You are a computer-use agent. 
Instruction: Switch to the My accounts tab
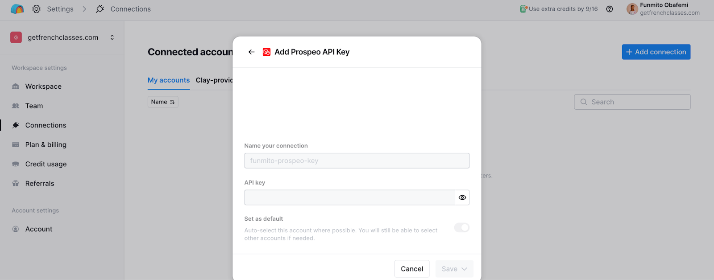click(169, 80)
